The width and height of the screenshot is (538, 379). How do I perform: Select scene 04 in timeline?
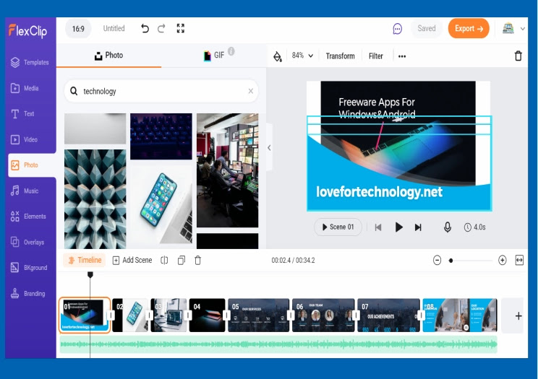coord(207,315)
